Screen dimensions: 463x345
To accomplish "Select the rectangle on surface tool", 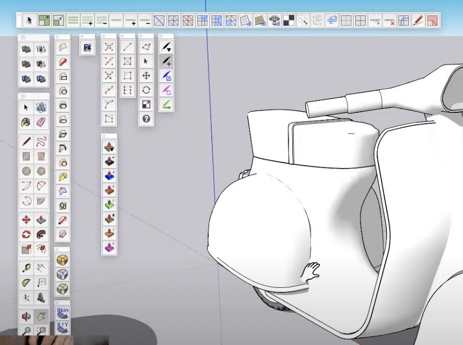I will (62, 77).
